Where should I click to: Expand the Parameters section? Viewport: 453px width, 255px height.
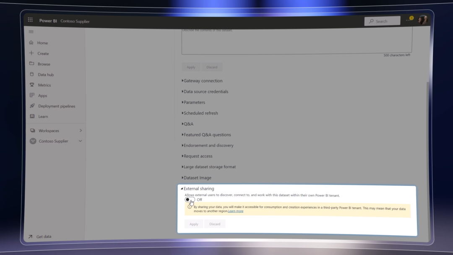193,102
